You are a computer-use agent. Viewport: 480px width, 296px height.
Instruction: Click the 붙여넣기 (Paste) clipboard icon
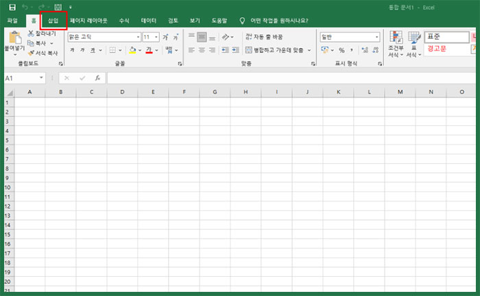pos(14,38)
